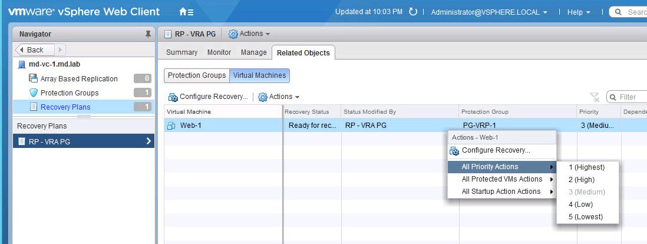Switch to the Manage tab
This screenshot has width=647, height=244.
coord(254,52)
